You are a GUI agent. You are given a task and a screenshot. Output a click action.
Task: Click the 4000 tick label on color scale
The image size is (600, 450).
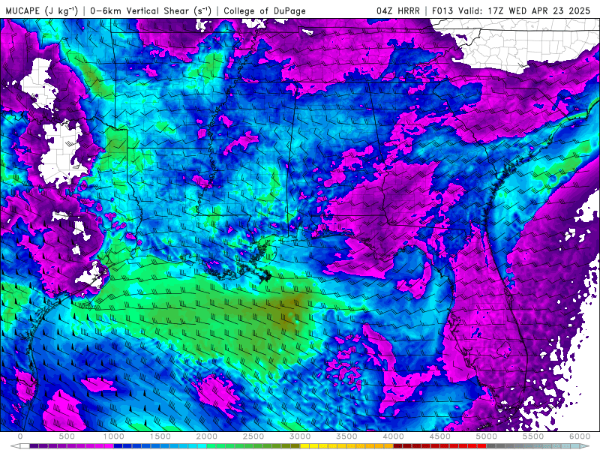pos(393,436)
